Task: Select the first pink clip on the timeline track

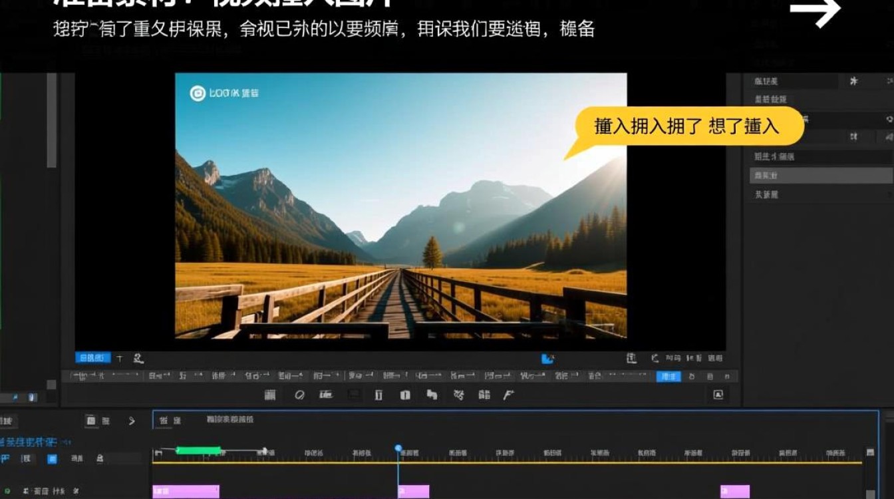Action: coord(186,492)
